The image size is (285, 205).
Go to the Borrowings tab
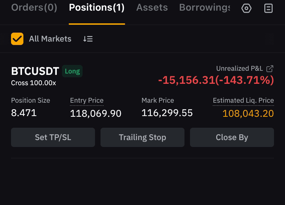(205, 8)
